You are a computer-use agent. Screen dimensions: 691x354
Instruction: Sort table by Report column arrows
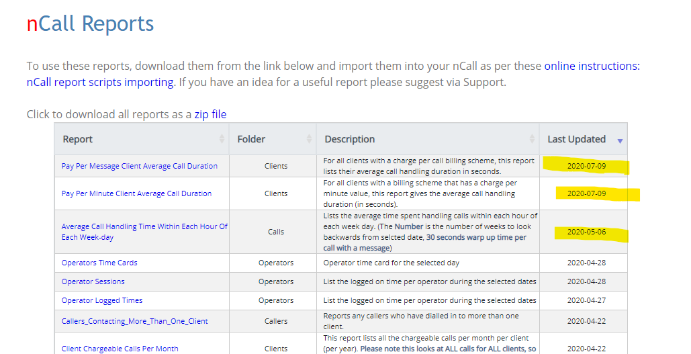pyautogui.click(x=222, y=139)
